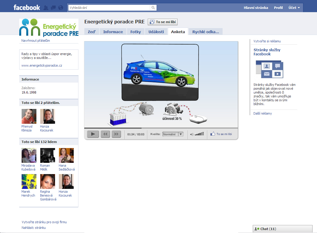
Task: Click Další reklamy link
Action: coord(263,113)
